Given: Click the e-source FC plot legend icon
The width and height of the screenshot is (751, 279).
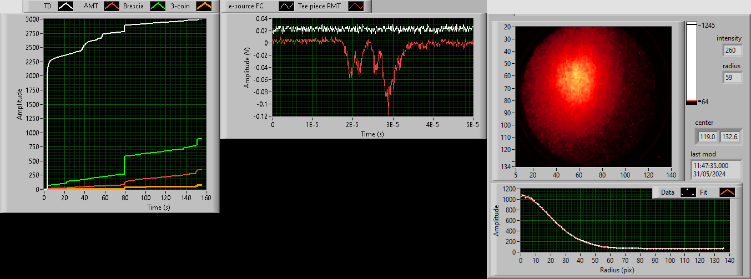Looking at the screenshot, I should 287,6.
